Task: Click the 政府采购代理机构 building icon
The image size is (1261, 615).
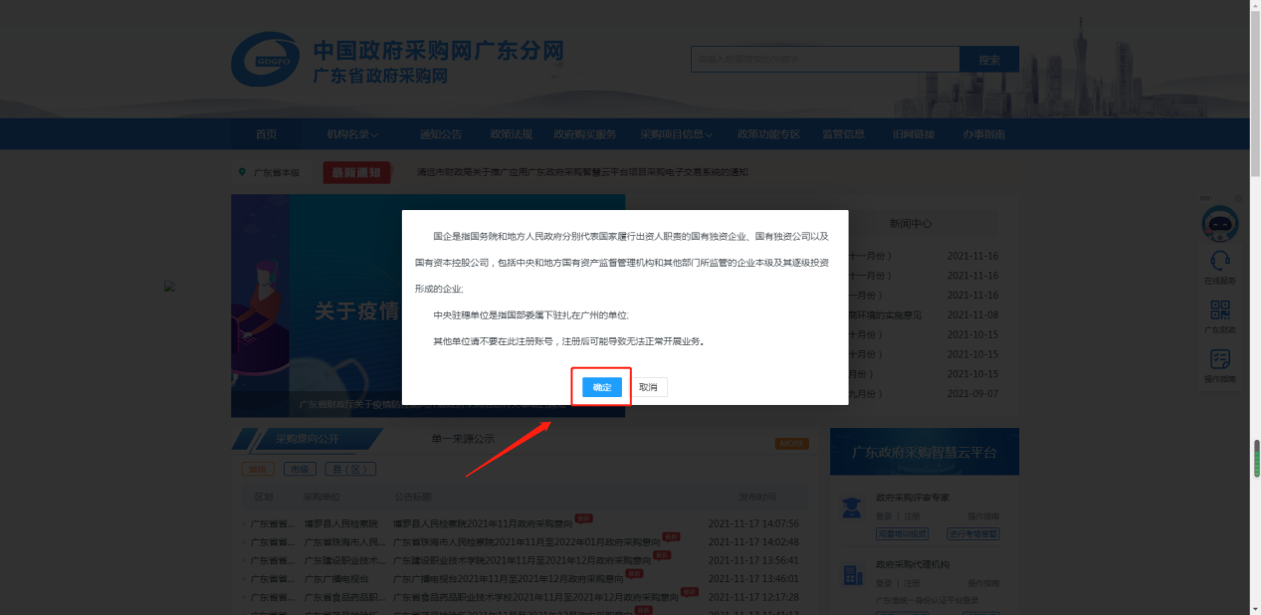Action: coord(852,575)
